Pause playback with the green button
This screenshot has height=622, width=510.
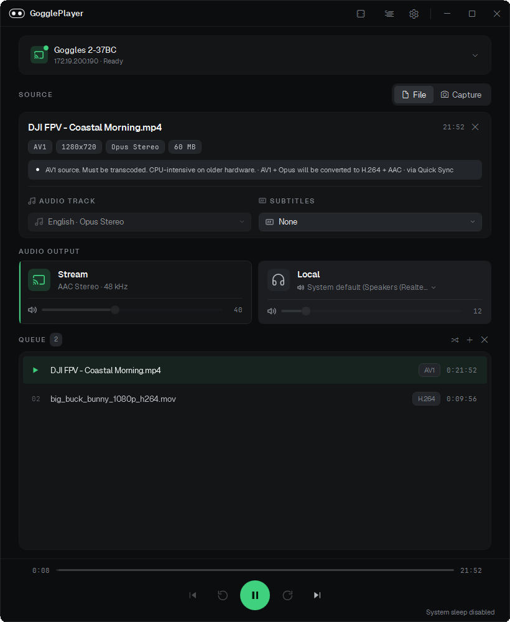[255, 595]
